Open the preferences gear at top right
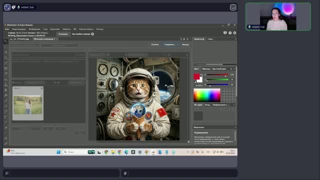This screenshot has width=320, height=180. click(x=234, y=33)
